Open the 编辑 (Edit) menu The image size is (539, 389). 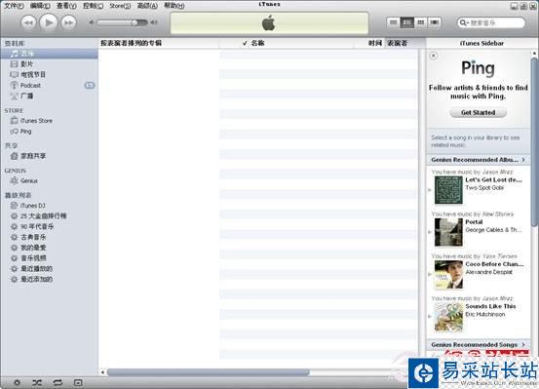pyautogui.click(x=40, y=6)
